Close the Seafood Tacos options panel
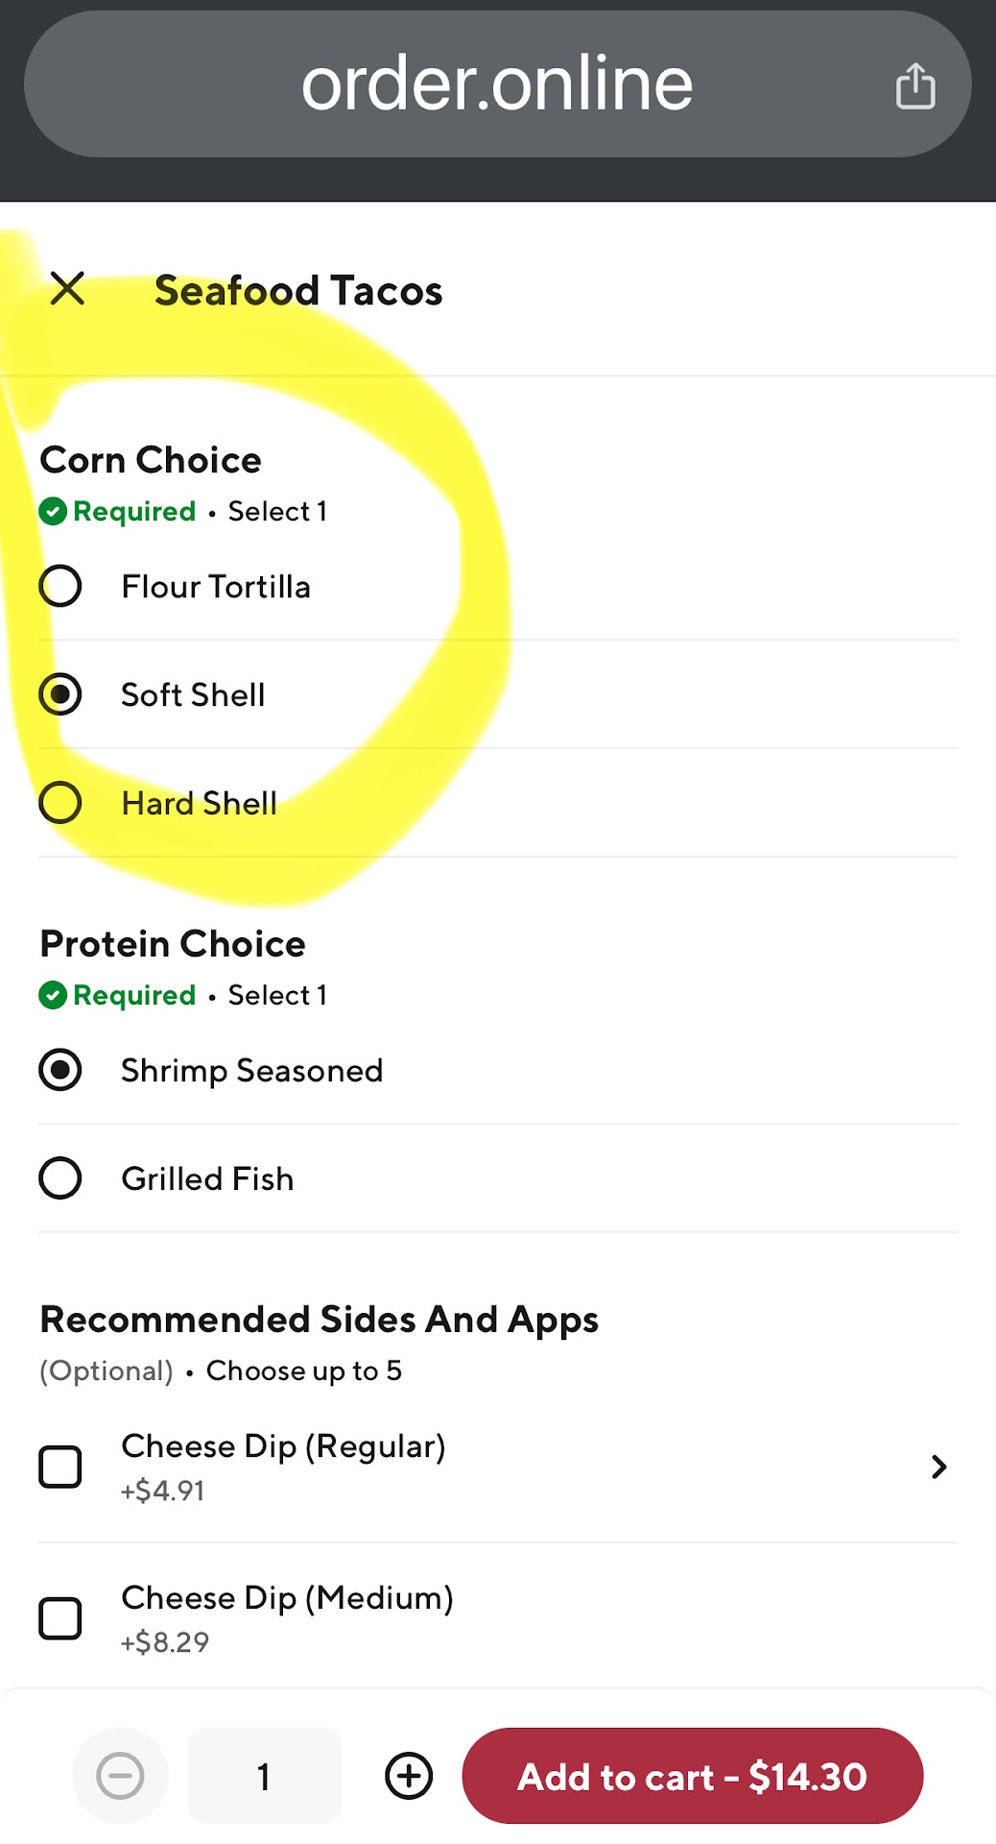 click(x=67, y=288)
